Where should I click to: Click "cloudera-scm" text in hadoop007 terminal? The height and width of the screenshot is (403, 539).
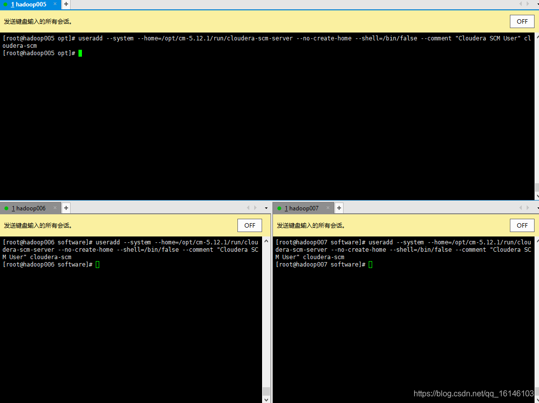323,257
